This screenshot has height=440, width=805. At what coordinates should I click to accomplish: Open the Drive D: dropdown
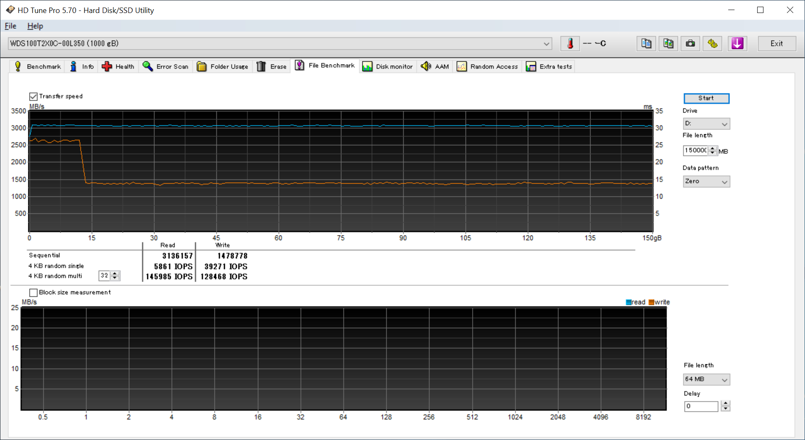706,124
